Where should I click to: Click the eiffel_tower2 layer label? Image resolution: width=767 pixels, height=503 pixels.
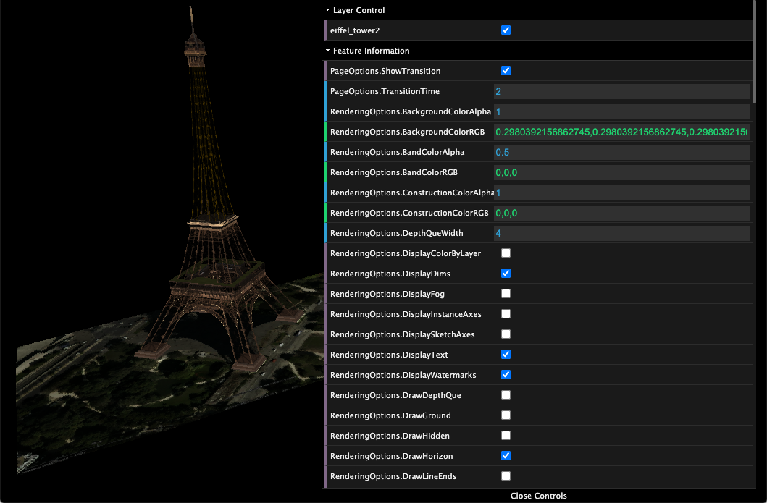[355, 30]
